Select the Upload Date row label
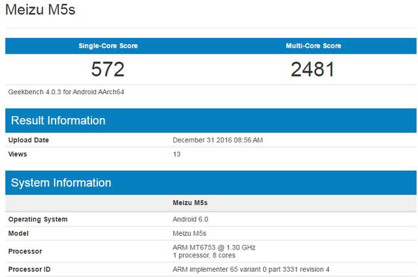 (x=28, y=140)
